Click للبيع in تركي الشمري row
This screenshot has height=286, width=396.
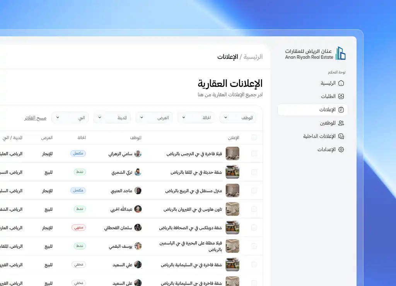click(x=48, y=172)
